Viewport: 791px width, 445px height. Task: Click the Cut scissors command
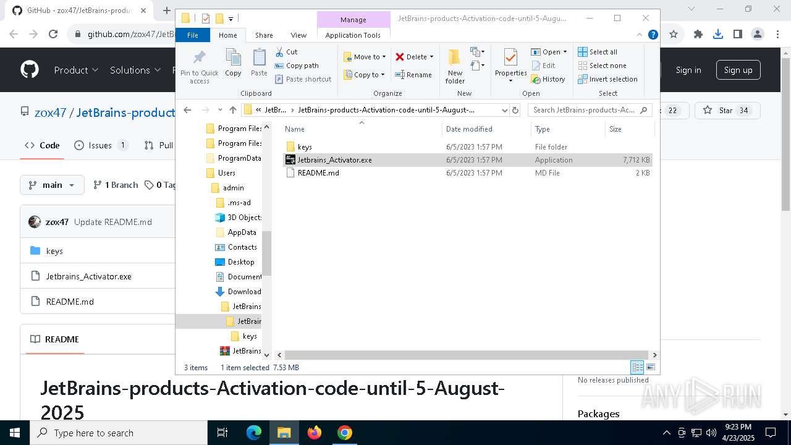coord(286,52)
